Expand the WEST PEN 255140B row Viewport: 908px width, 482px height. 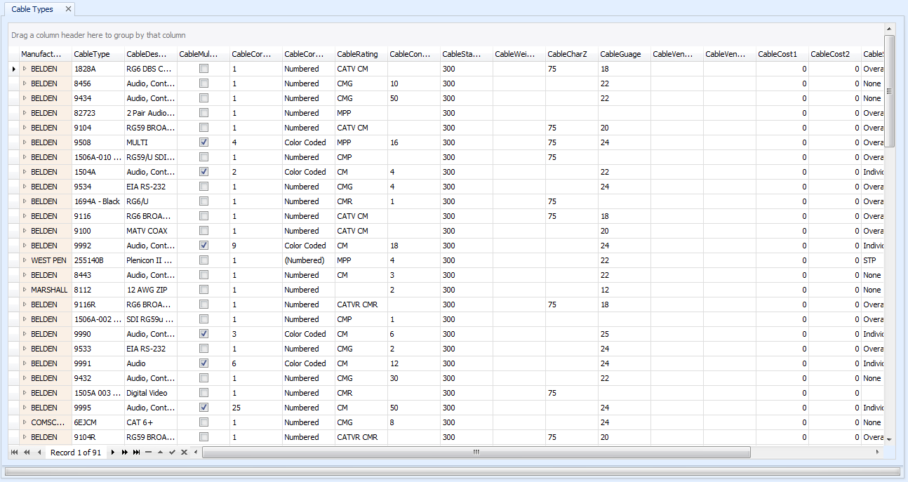(x=25, y=260)
